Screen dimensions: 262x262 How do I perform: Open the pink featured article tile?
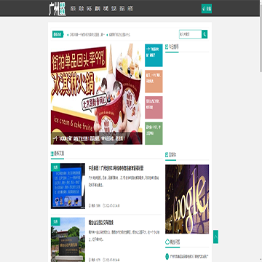(x=154, y=107)
